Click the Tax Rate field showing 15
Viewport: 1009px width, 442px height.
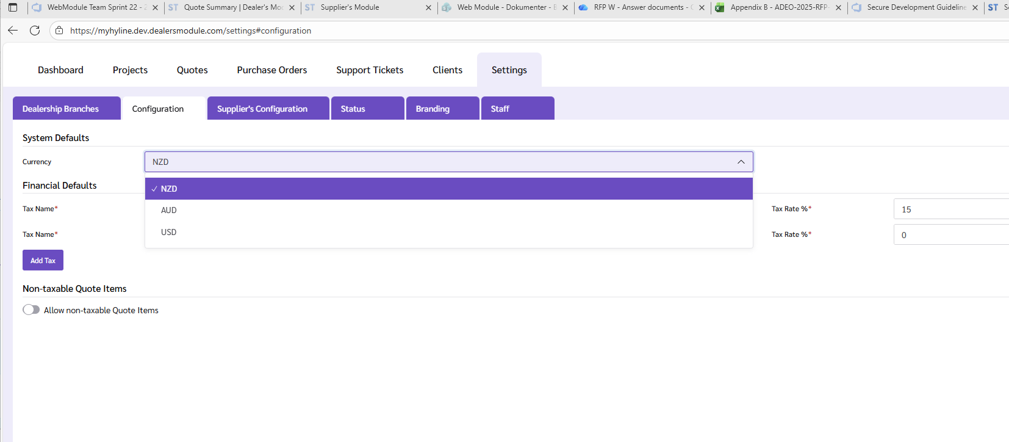(x=950, y=209)
